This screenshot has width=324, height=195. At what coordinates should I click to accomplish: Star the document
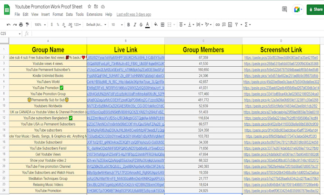click(89, 6)
